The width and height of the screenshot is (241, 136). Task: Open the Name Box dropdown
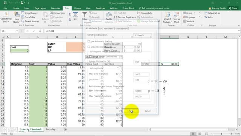[17, 31]
